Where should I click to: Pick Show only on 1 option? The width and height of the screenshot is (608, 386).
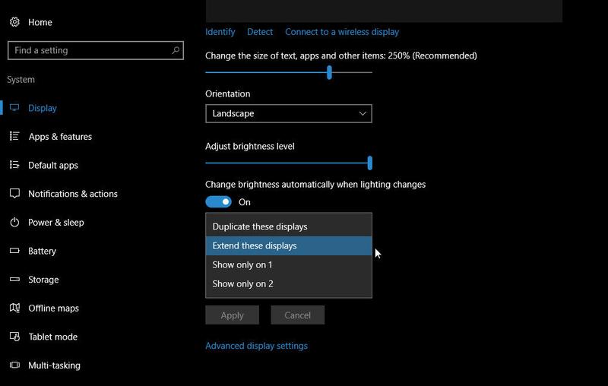(289, 264)
